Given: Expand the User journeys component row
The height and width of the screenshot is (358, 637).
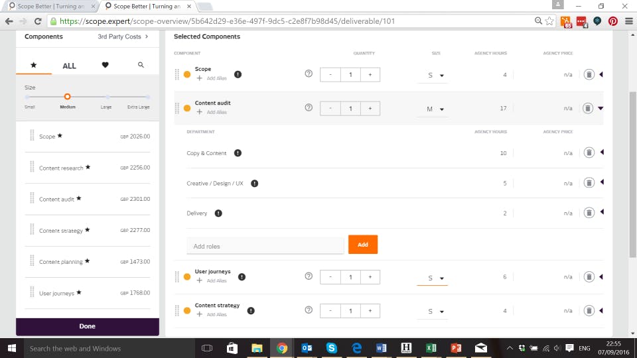Looking at the screenshot, I should coord(601,277).
